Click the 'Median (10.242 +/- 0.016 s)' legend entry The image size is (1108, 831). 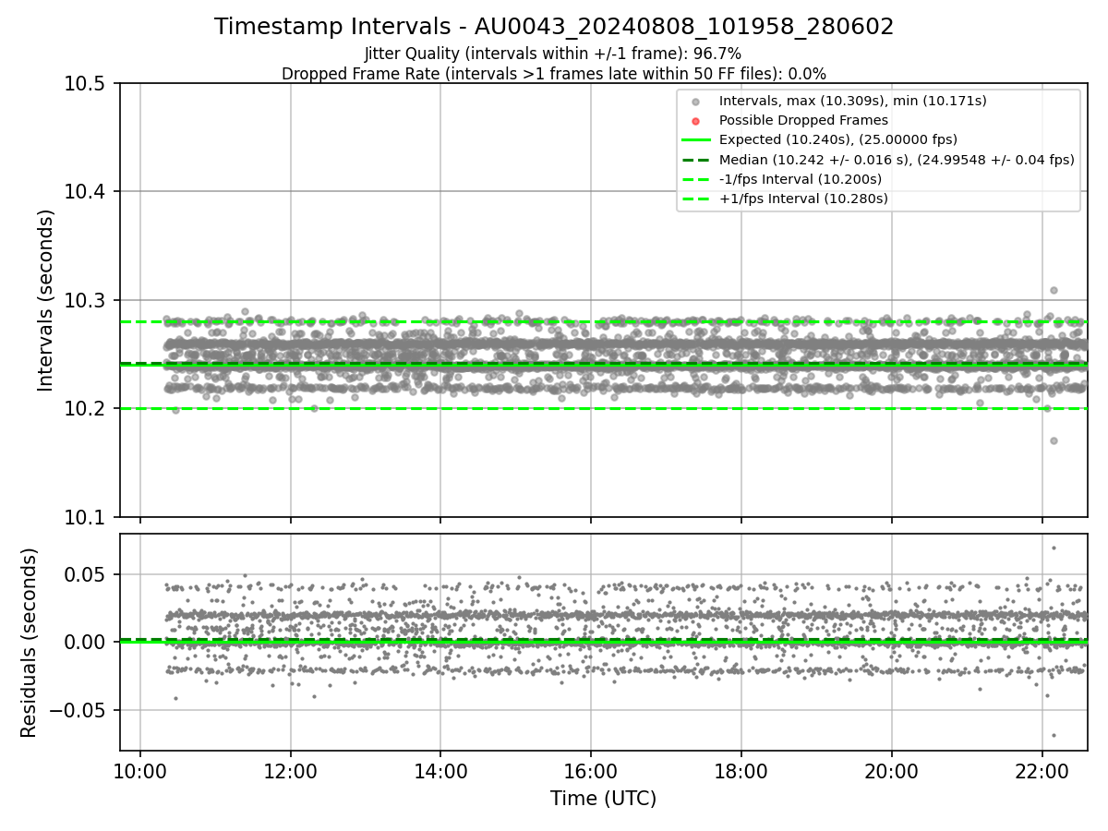click(897, 159)
